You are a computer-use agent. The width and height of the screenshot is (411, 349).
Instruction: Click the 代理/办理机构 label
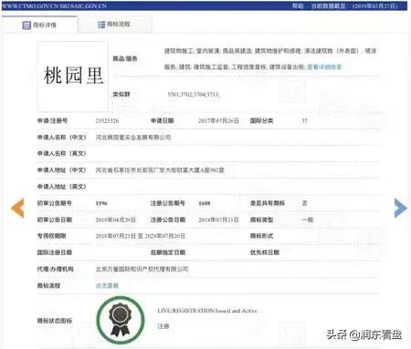[55, 269]
